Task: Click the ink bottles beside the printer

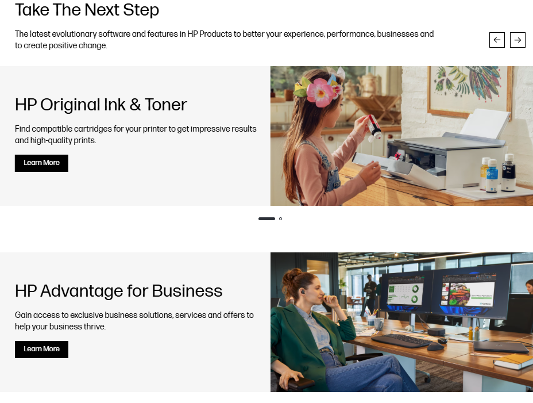Action: pyautogui.click(x=497, y=174)
